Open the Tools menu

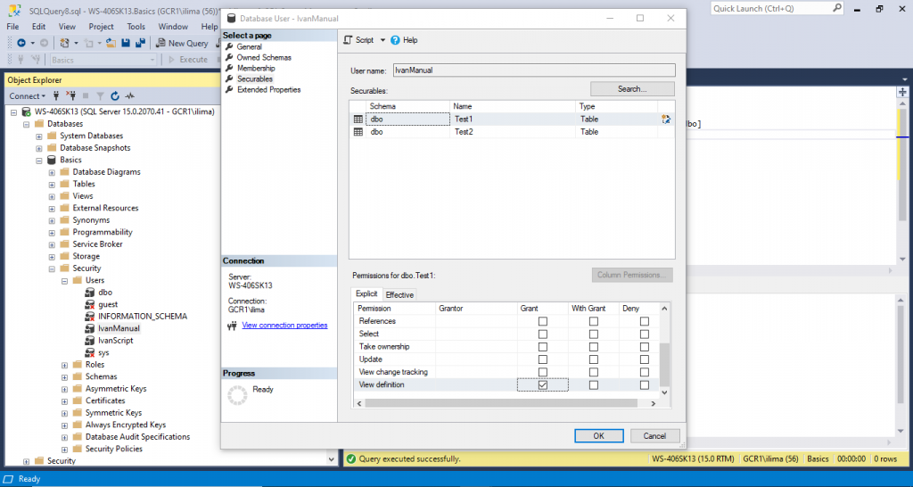[x=136, y=26]
